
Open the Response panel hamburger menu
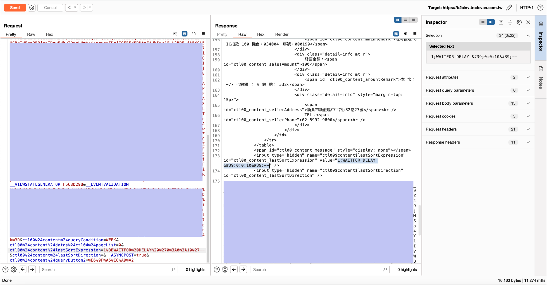tap(415, 34)
